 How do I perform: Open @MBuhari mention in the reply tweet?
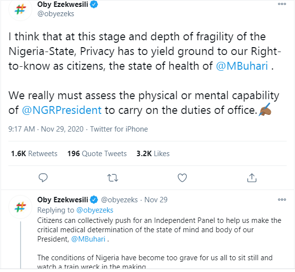(89, 240)
